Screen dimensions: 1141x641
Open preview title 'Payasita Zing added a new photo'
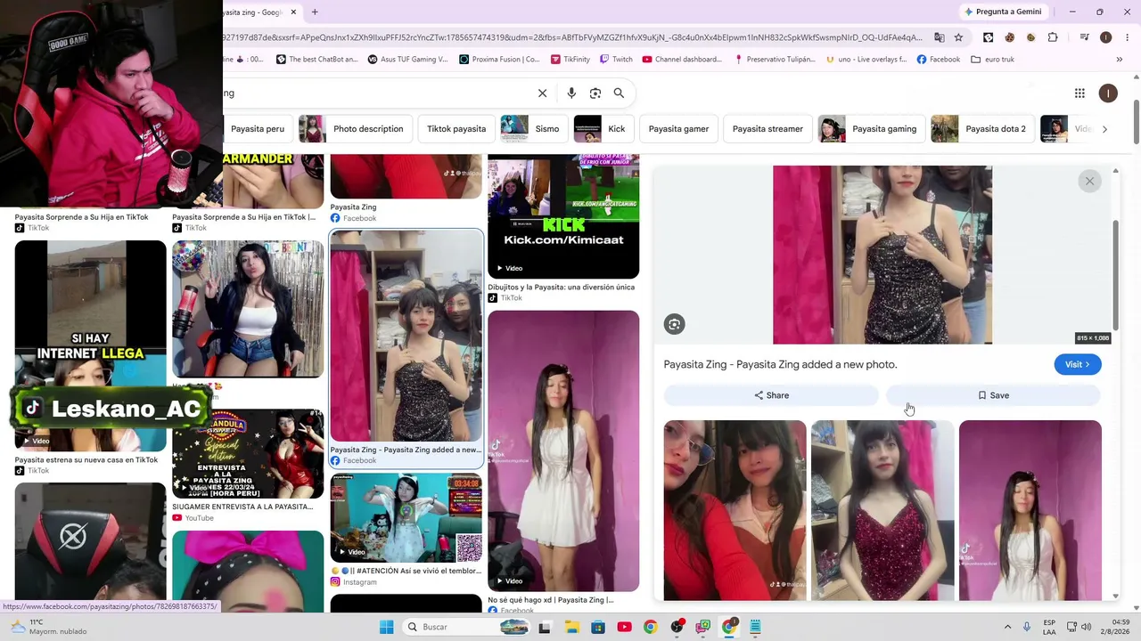click(780, 364)
